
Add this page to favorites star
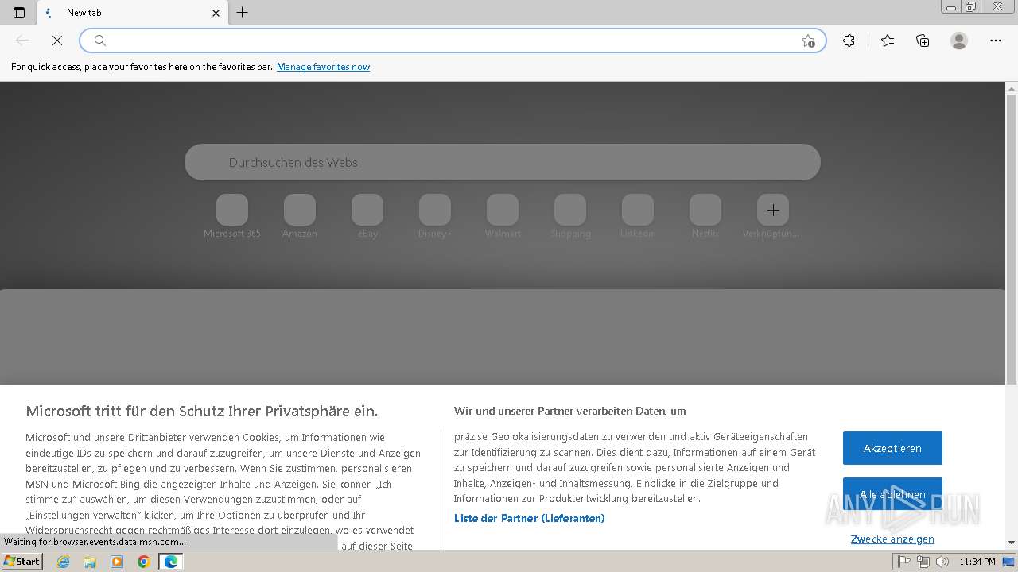tap(808, 41)
